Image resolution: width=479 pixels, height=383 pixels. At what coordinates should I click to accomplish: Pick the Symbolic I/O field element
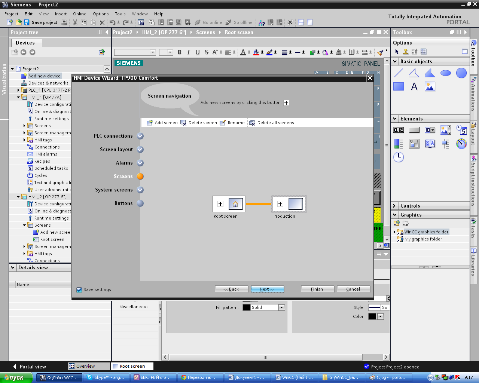(430, 130)
